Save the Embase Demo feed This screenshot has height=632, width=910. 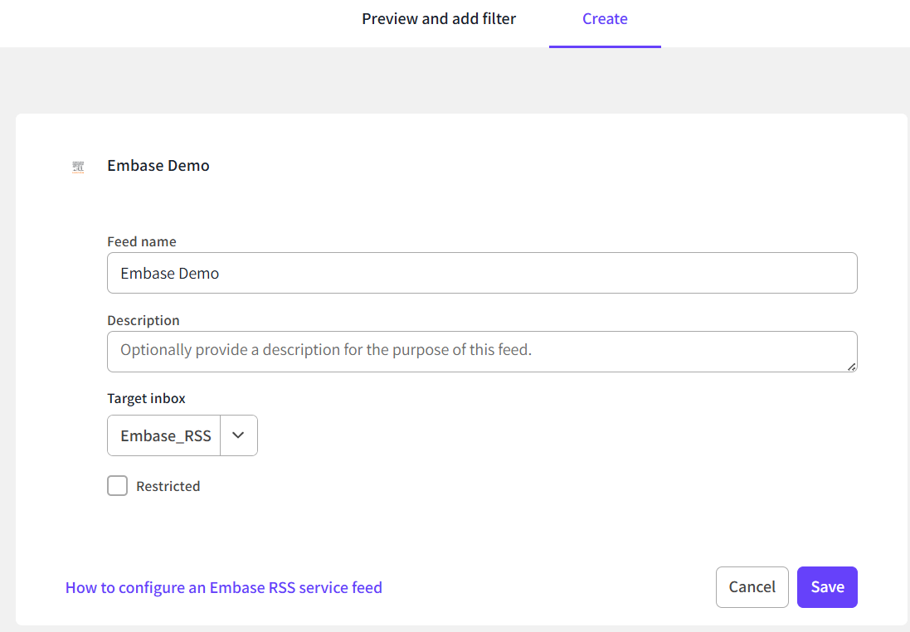click(827, 587)
